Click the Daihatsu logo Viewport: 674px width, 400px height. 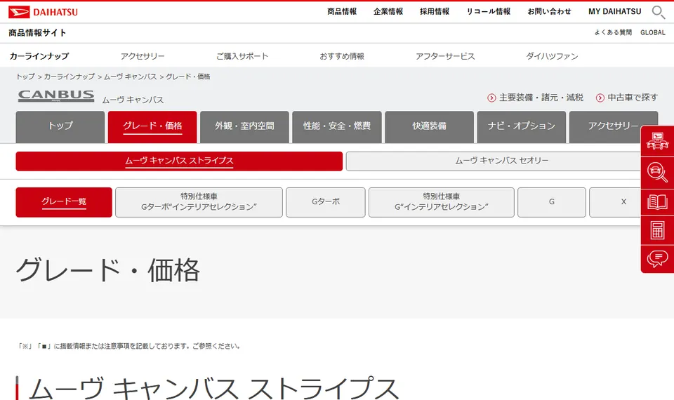[x=43, y=12]
